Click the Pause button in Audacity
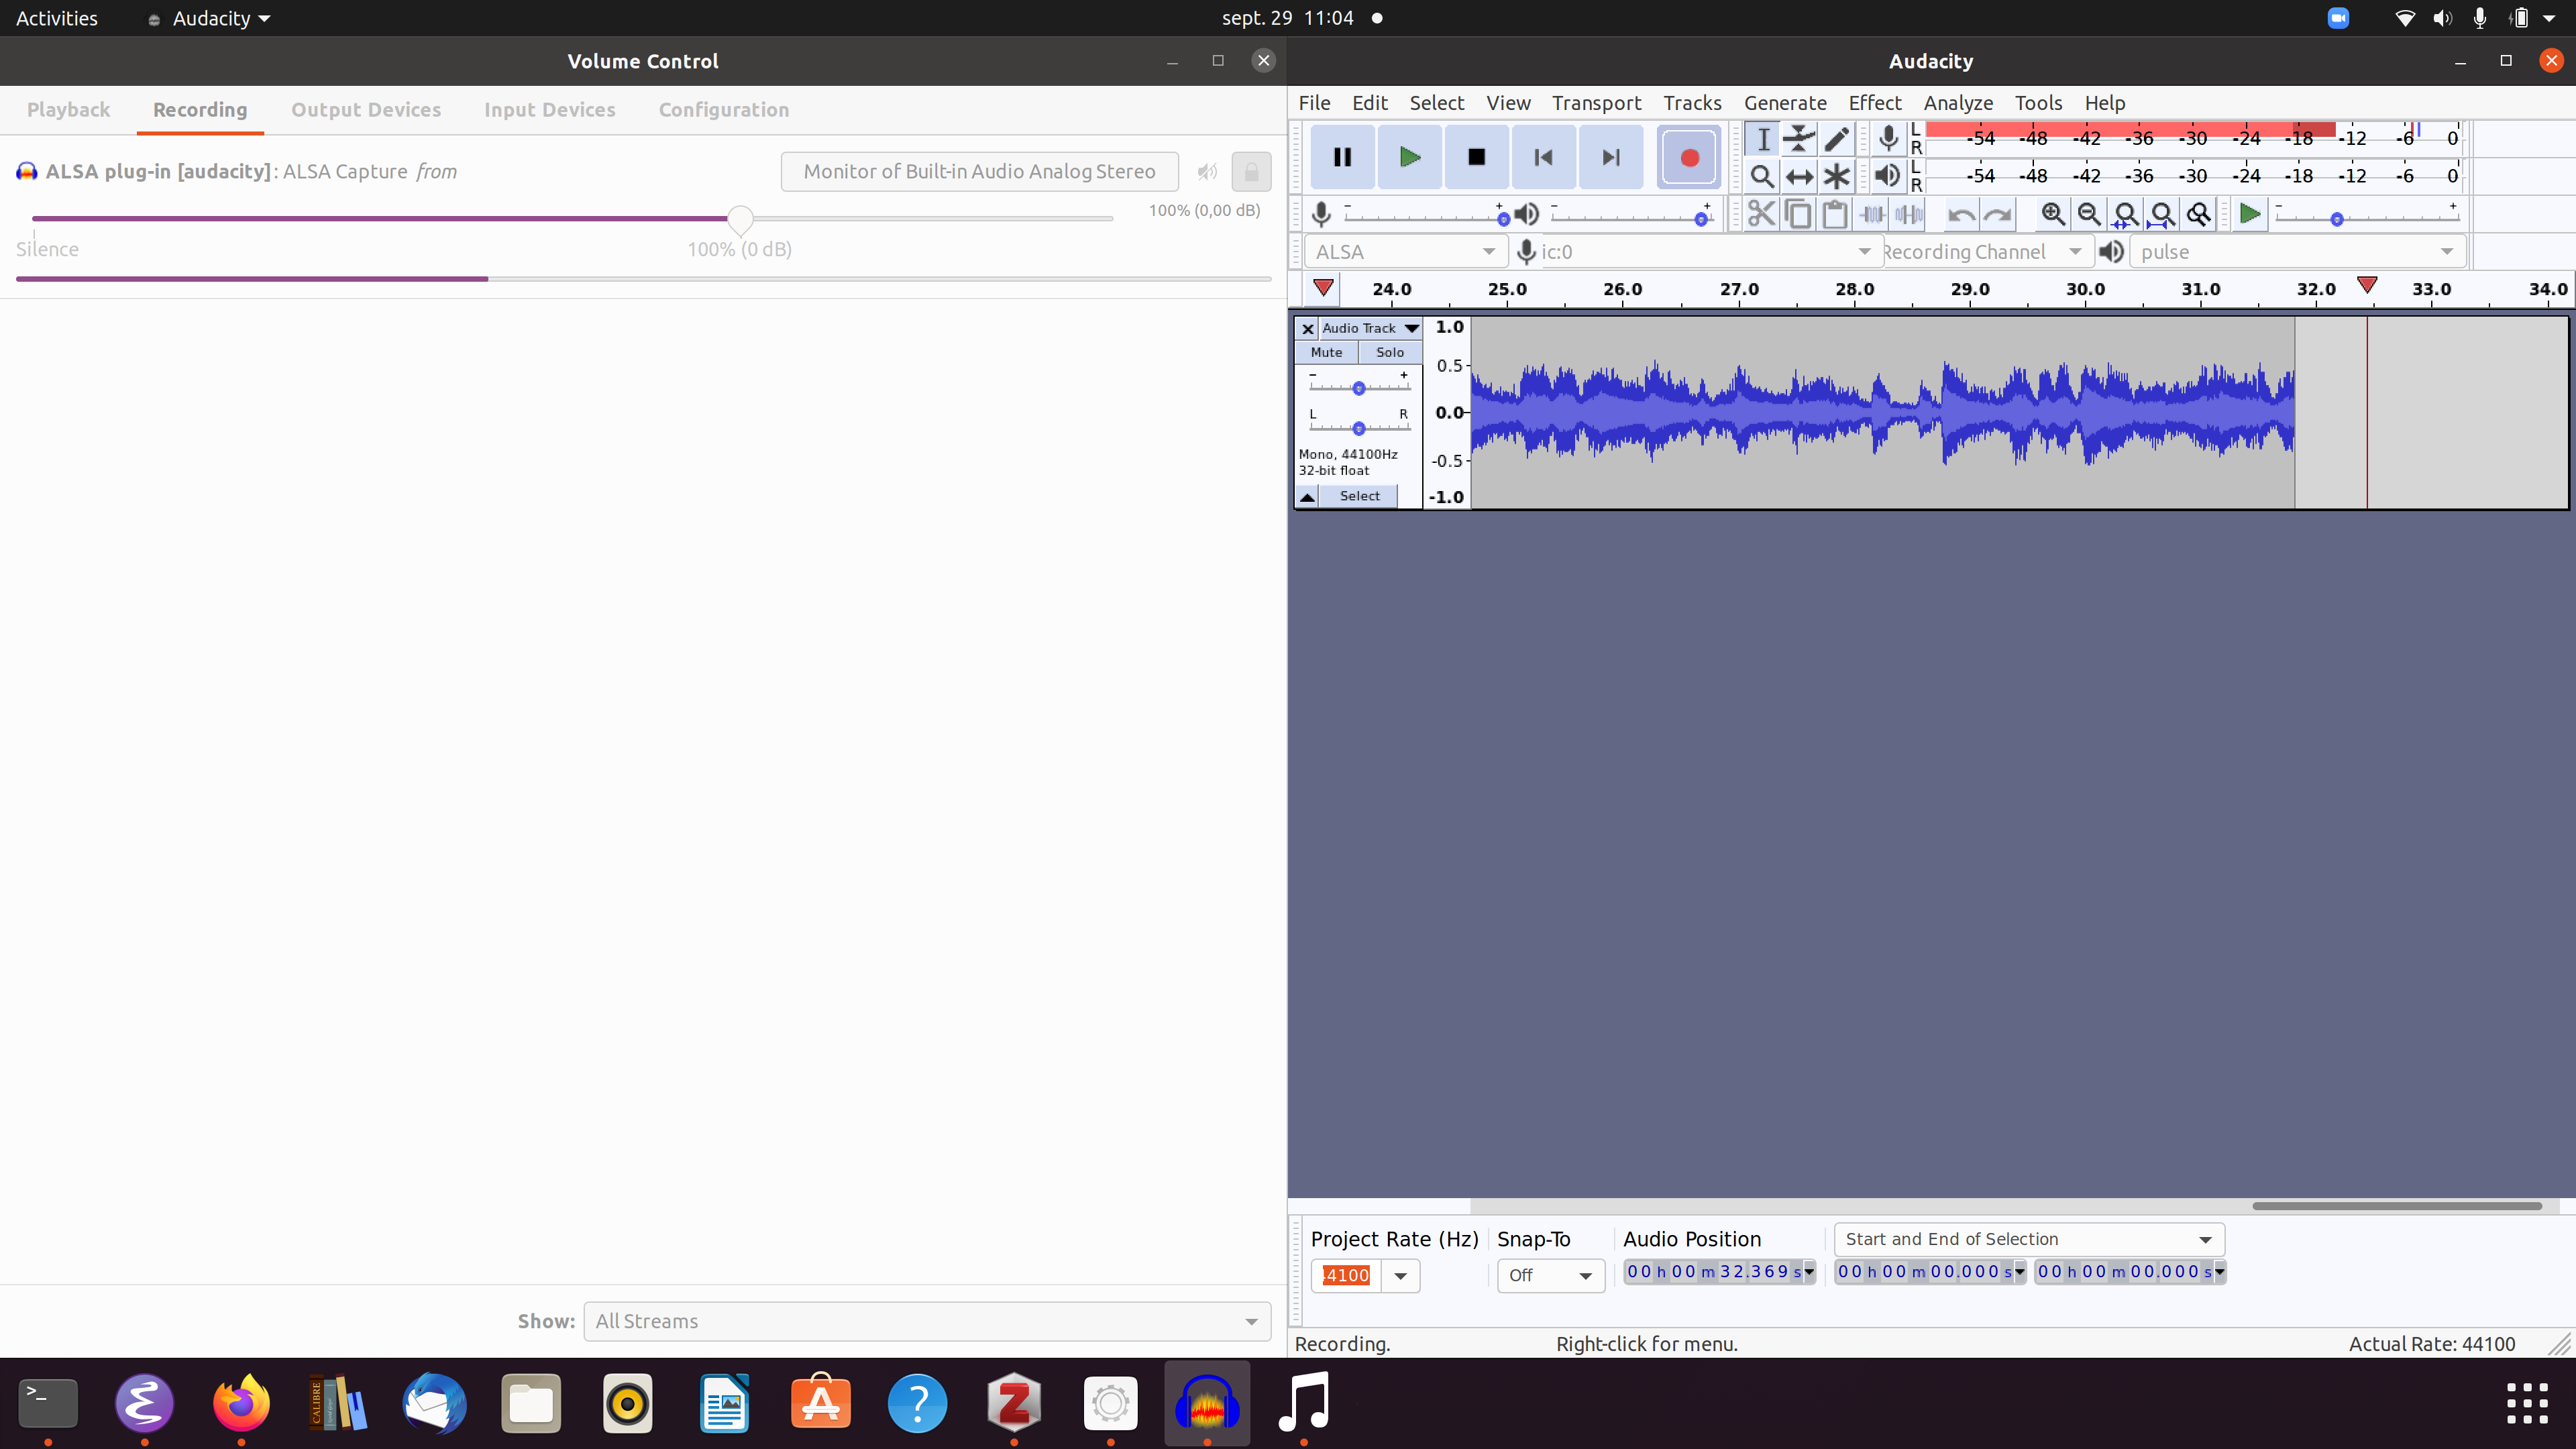 tap(1342, 157)
